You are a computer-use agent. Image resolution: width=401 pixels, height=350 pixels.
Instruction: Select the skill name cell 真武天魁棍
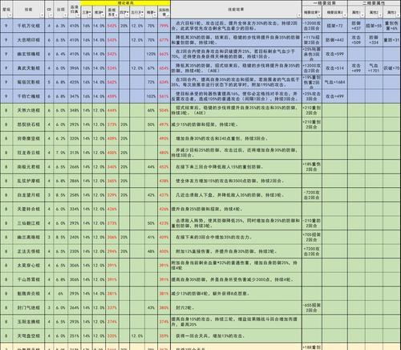coord(28,68)
